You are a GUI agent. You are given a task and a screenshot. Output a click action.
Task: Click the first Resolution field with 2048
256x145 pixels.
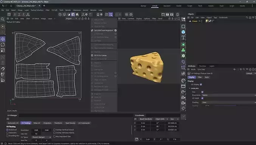(x=36, y=130)
